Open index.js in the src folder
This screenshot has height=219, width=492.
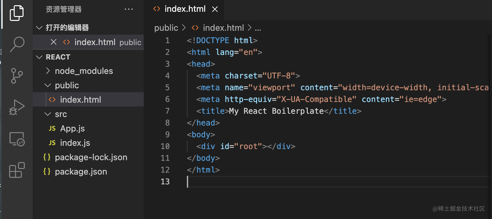(x=75, y=143)
